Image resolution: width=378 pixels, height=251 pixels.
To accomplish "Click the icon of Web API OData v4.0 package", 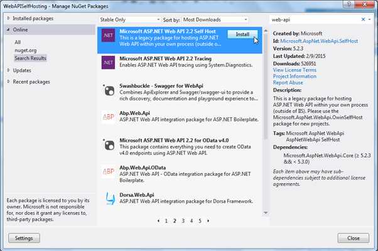I will tap(109, 145).
